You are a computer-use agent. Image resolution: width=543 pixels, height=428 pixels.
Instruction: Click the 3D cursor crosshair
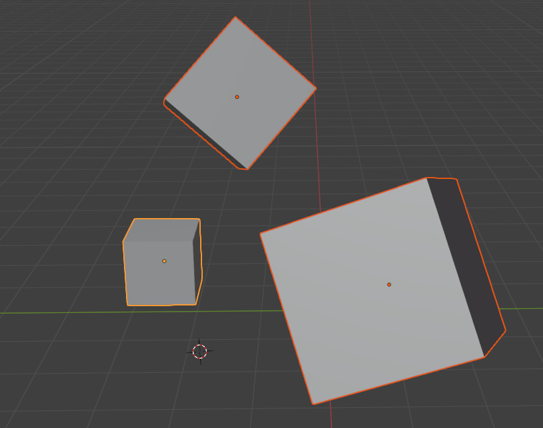(x=199, y=351)
